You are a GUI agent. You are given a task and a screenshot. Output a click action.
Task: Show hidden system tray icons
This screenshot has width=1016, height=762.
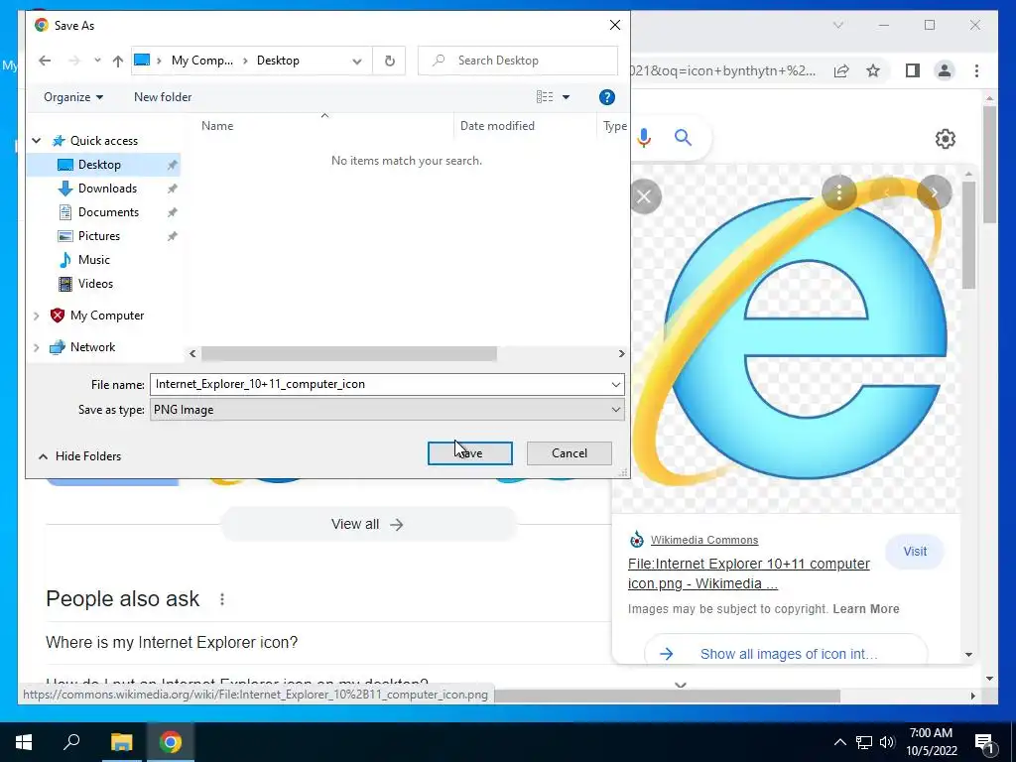click(x=839, y=742)
